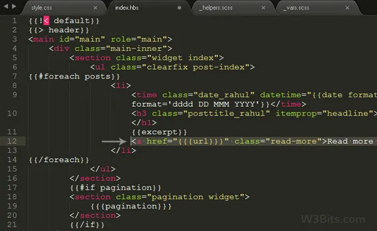Click the "{{#if pagination}}" text

116,188
